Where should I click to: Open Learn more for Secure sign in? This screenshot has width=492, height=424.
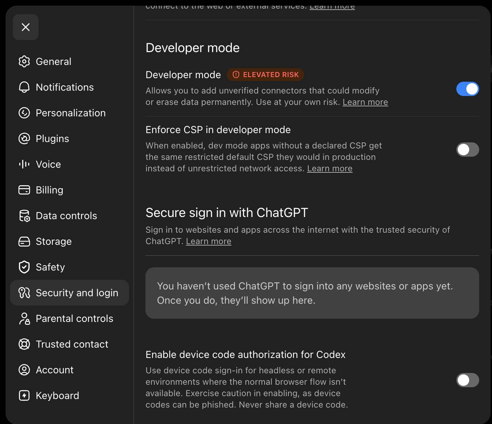point(209,241)
